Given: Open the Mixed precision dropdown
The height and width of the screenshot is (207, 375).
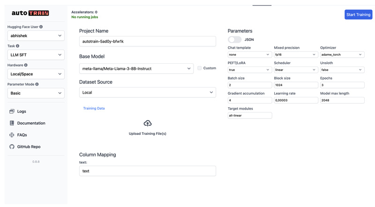Looking at the screenshot, I should coord(295,55).
